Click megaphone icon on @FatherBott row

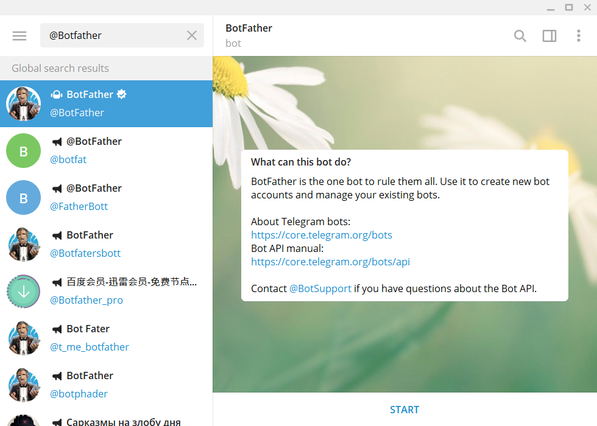tap(57, 189)
